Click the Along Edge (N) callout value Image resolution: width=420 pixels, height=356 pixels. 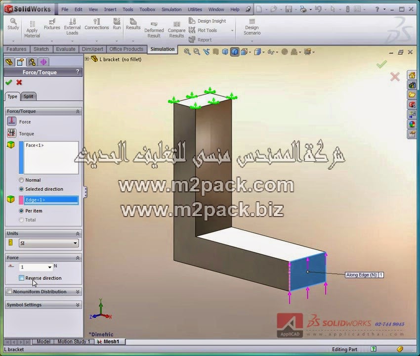click(381, 275)
